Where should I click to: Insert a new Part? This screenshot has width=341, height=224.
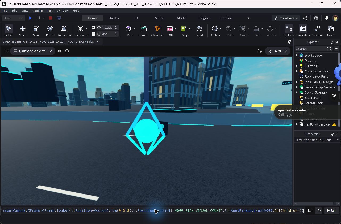coord(128,29)
